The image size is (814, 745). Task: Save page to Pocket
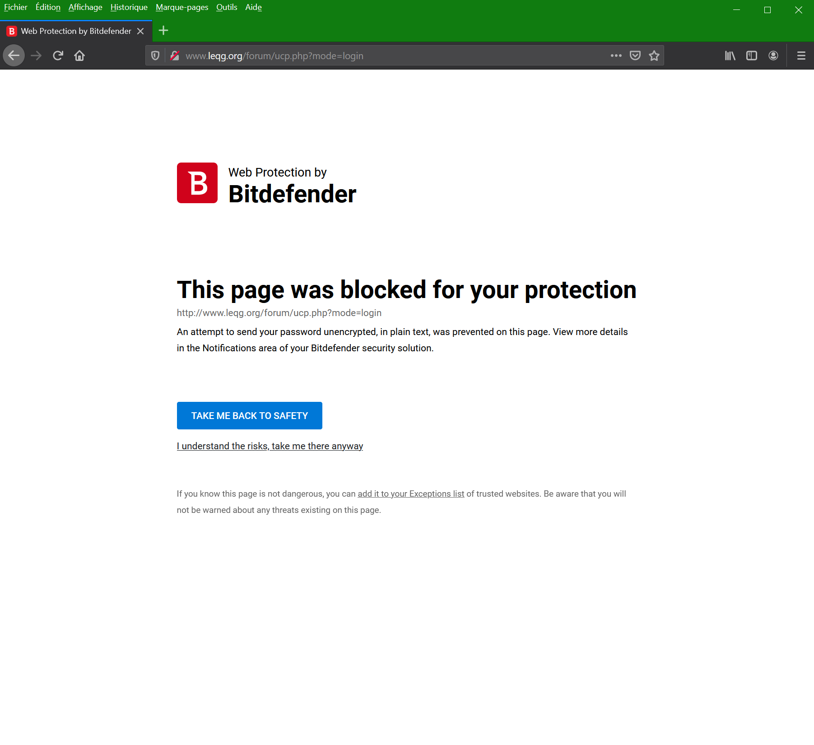pyautogui.click(x=635, y=56)
